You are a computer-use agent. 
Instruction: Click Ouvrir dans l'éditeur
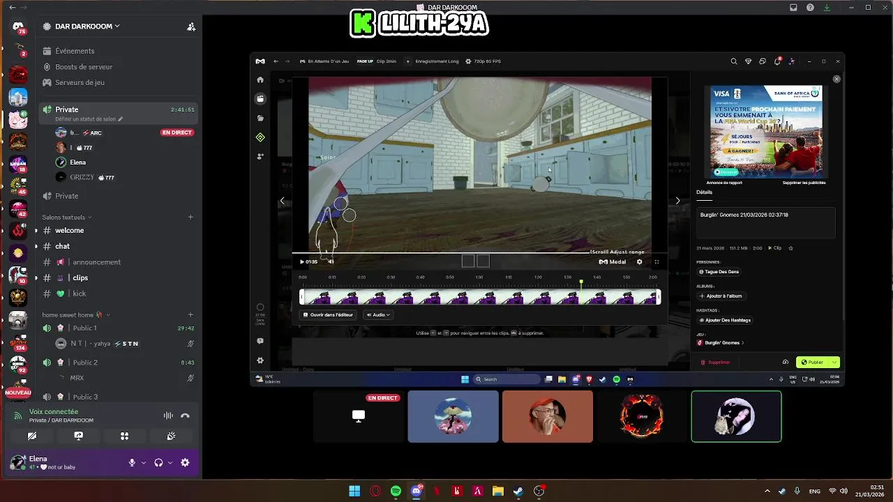[328, 314]
